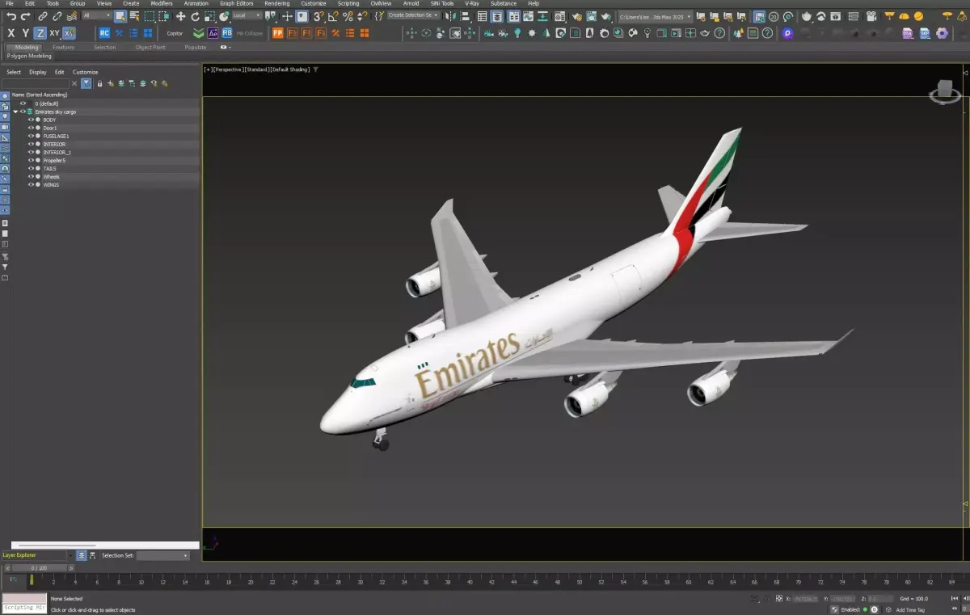Open the Rendering menu
Screen dimensions: 970x615
point(277,3)
